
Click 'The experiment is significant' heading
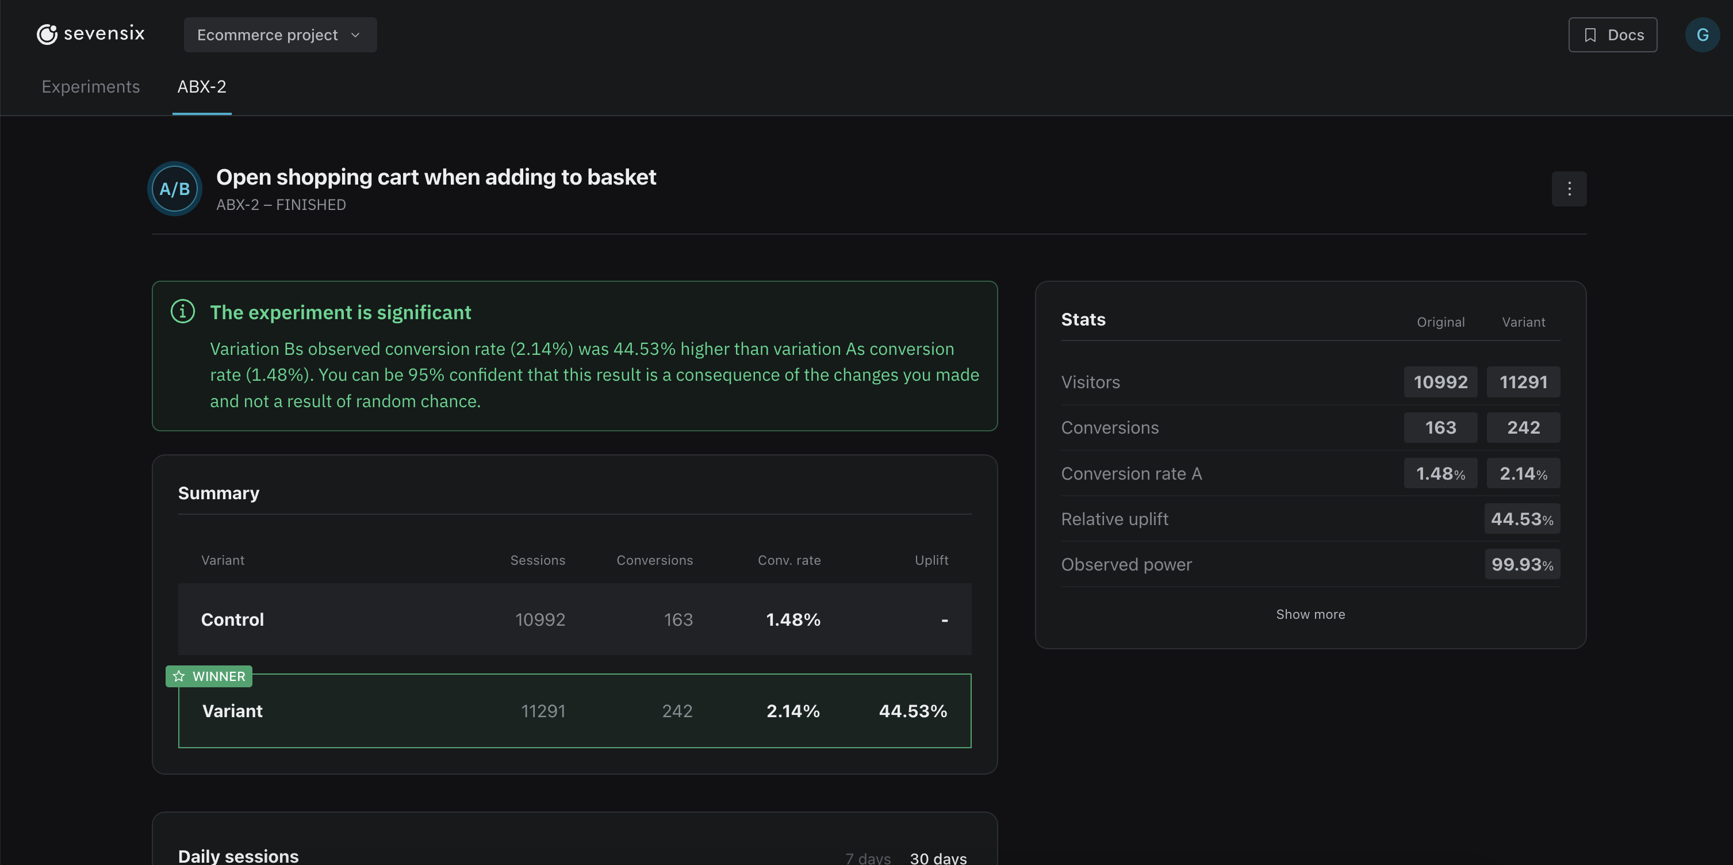[340, 312]
